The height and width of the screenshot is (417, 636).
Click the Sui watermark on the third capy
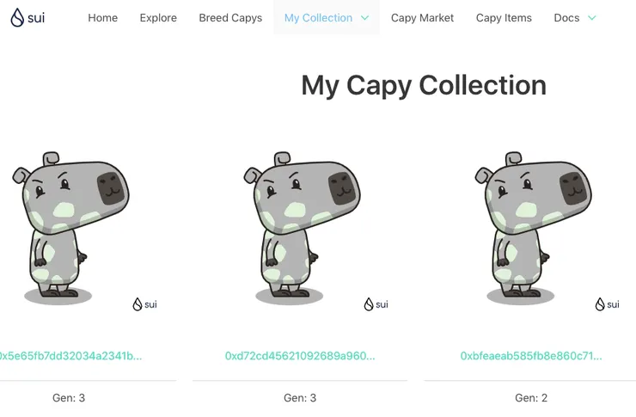(x=607, y=304)
